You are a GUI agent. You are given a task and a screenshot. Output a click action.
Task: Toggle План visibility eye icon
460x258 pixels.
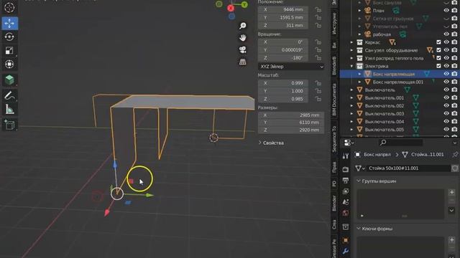446,11
